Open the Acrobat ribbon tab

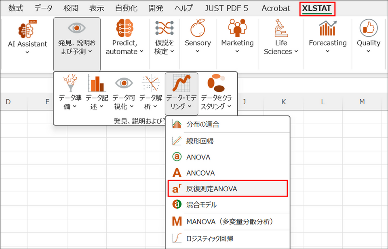tap(276, 8)
